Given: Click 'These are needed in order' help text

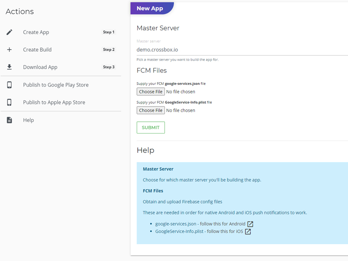Looking at the screenshot, I should 225,213.
